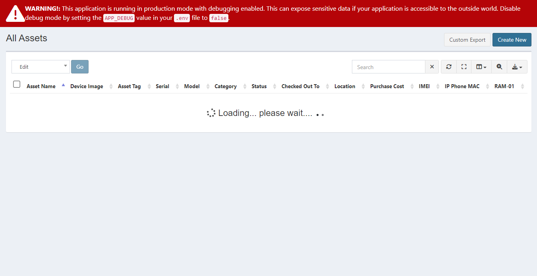Check the select-all assets checkbox

tap(16, 84)
